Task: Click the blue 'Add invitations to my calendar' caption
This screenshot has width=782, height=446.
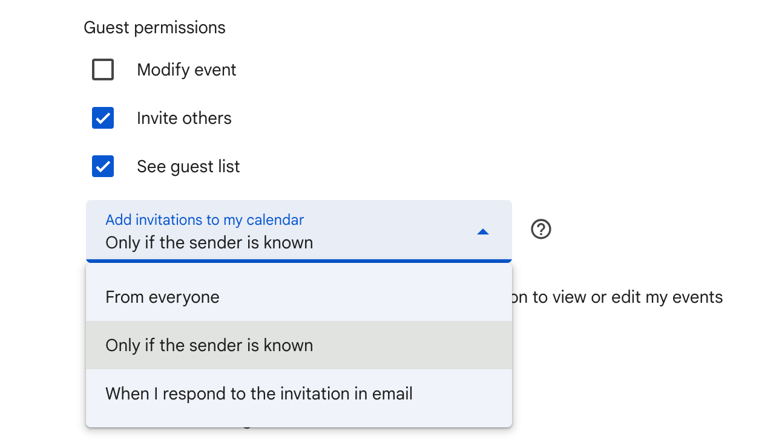Action: tap(205, 220)
